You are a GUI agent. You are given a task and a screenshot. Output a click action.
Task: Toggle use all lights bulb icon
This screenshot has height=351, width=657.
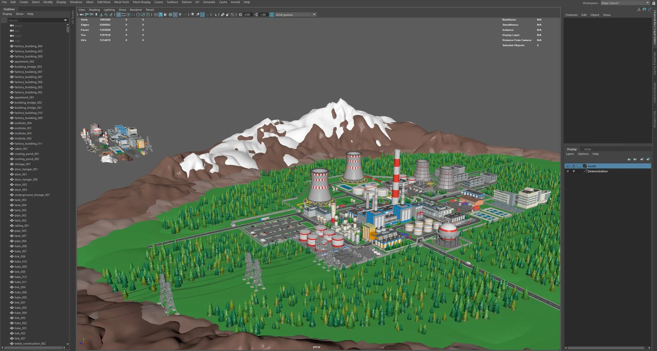tap(180, 15)
